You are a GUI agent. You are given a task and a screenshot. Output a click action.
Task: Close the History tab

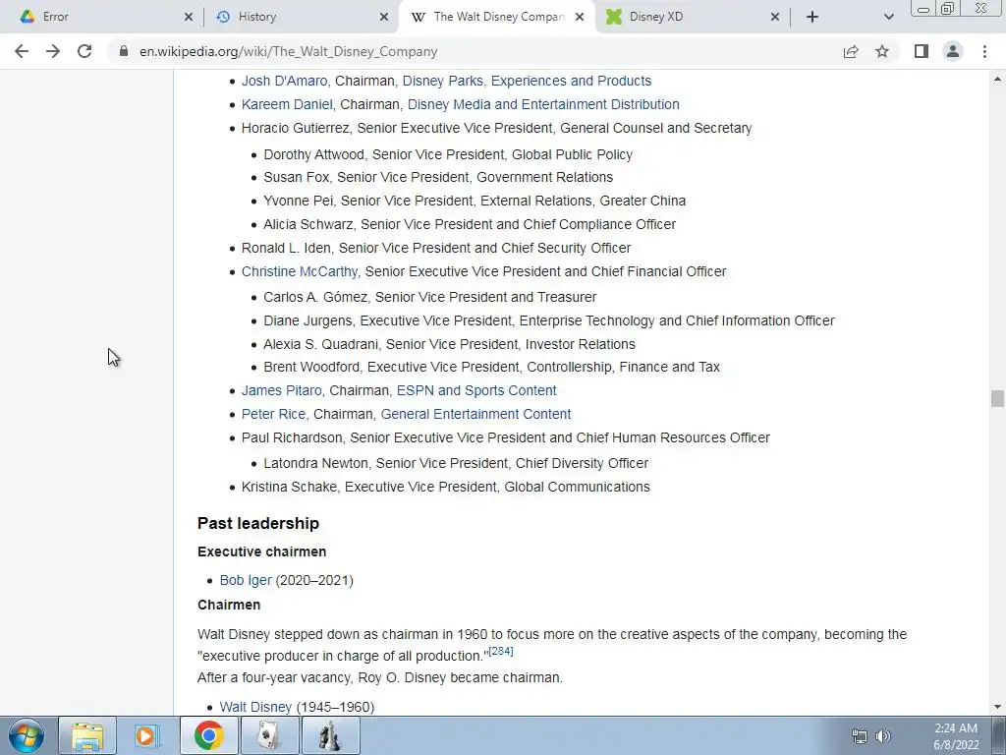384,17
